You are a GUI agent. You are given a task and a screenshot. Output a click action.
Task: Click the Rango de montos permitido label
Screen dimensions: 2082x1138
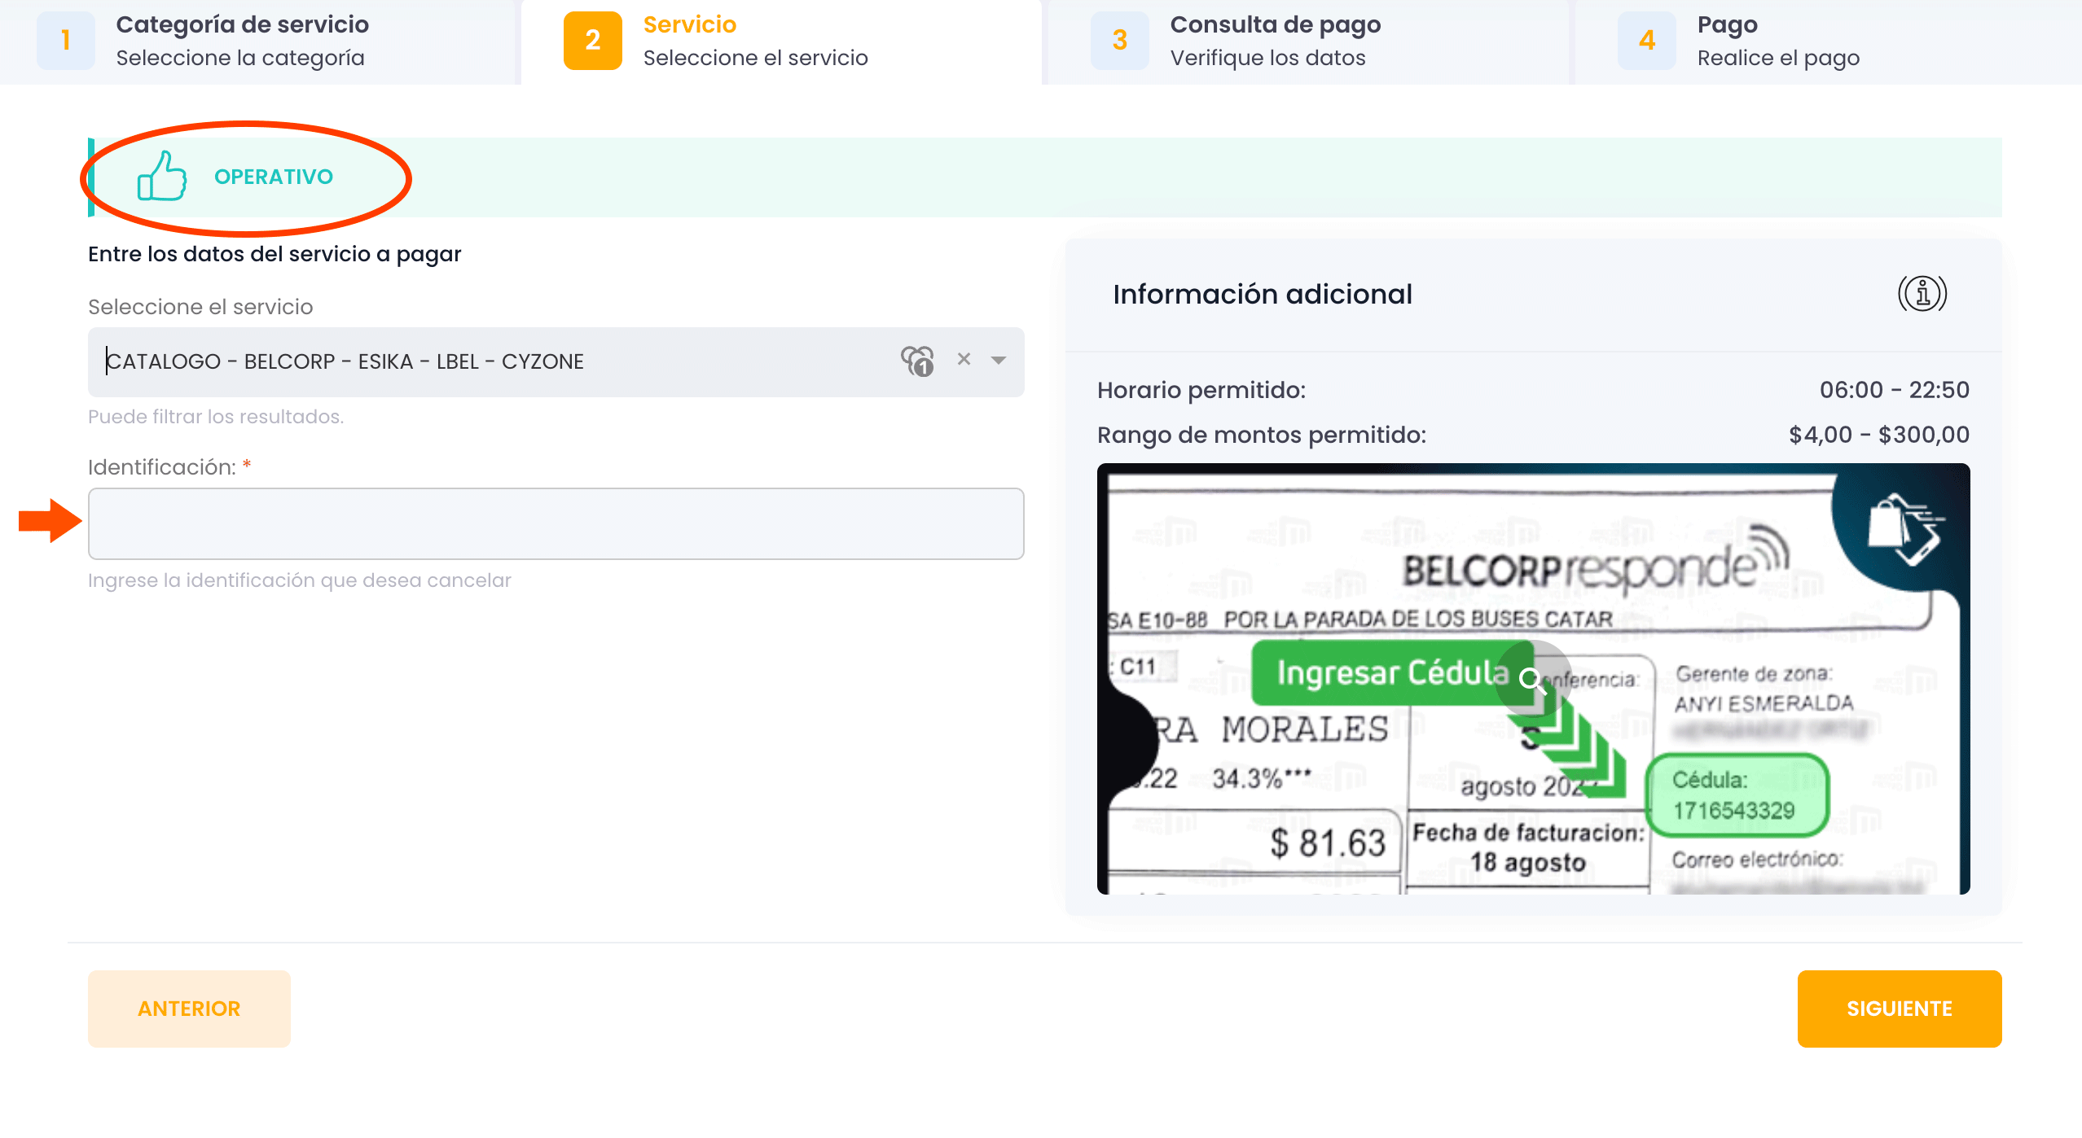point(1262,435)
